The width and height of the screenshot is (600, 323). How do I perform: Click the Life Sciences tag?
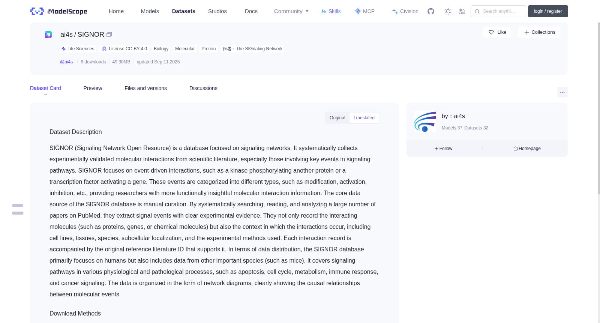tap(78, 49)
